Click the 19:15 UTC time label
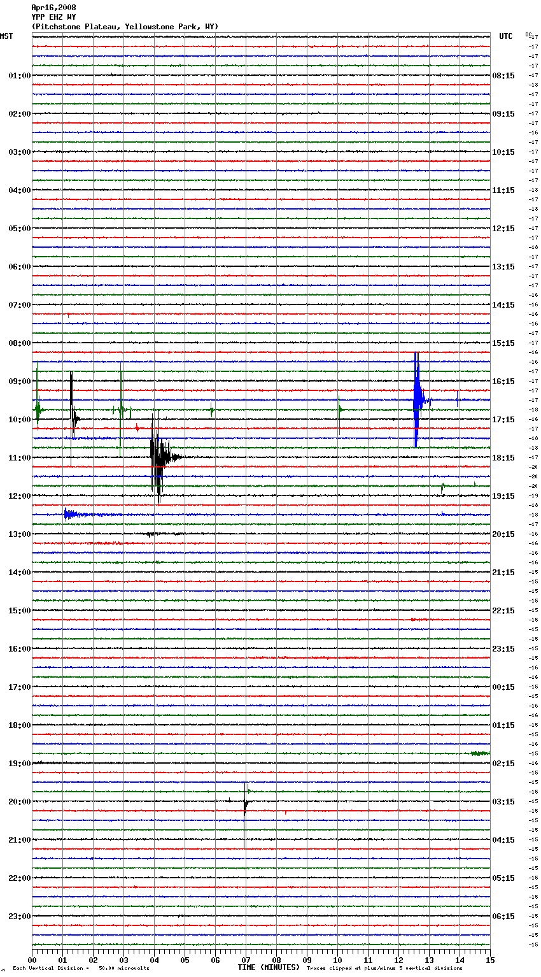541x977 pixels. tap(503, 496)
